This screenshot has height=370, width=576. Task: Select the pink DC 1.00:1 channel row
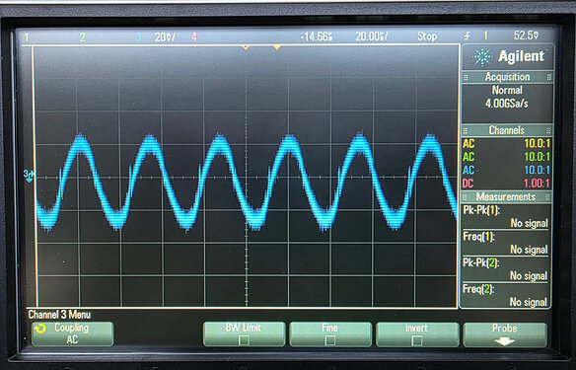point(507,184)
